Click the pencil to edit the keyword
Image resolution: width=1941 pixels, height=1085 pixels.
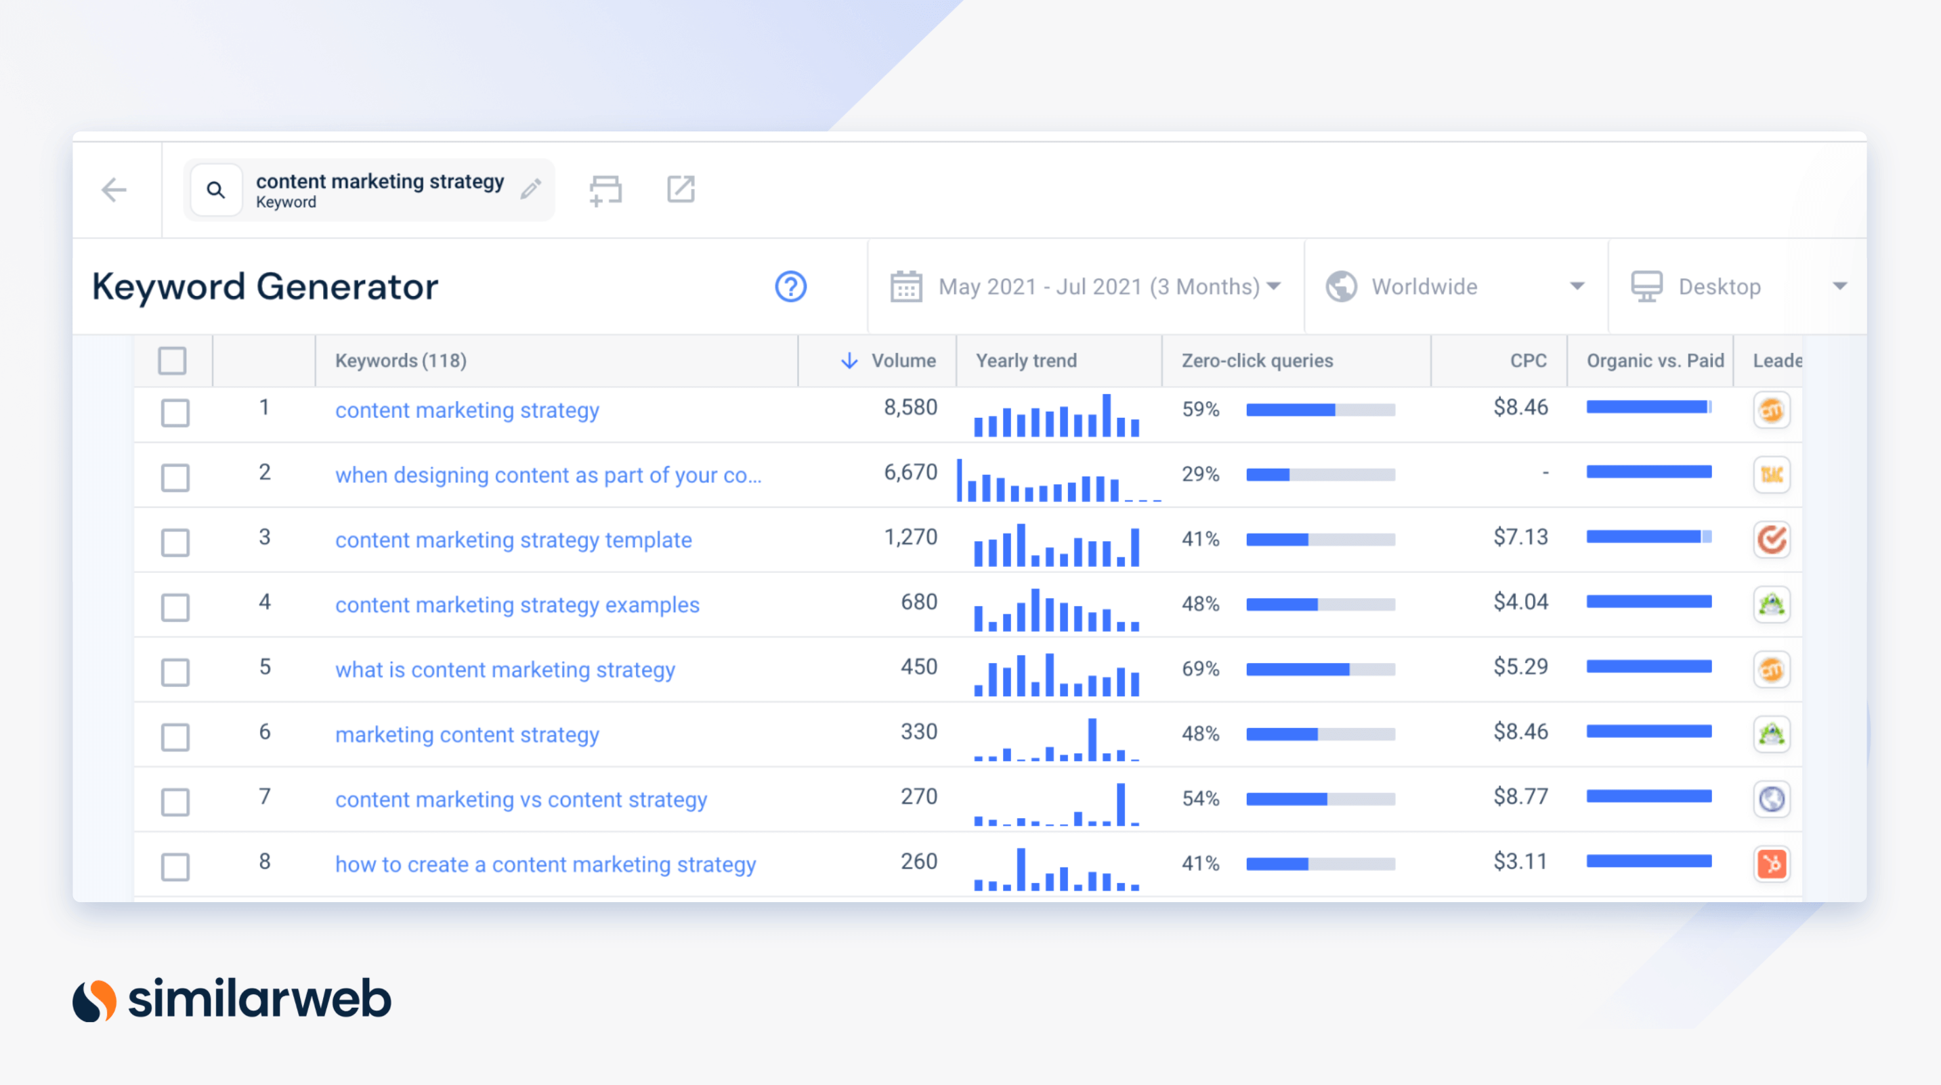click(531, 188)
